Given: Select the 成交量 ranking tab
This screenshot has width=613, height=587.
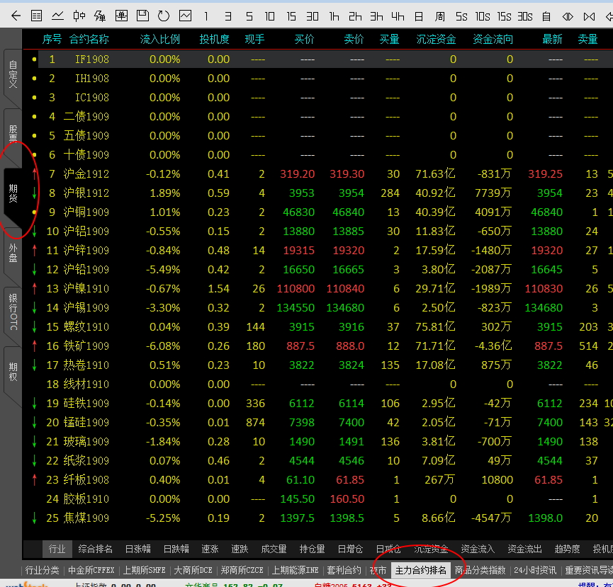Looking at the screenshot, I should [x=274, y=549].
